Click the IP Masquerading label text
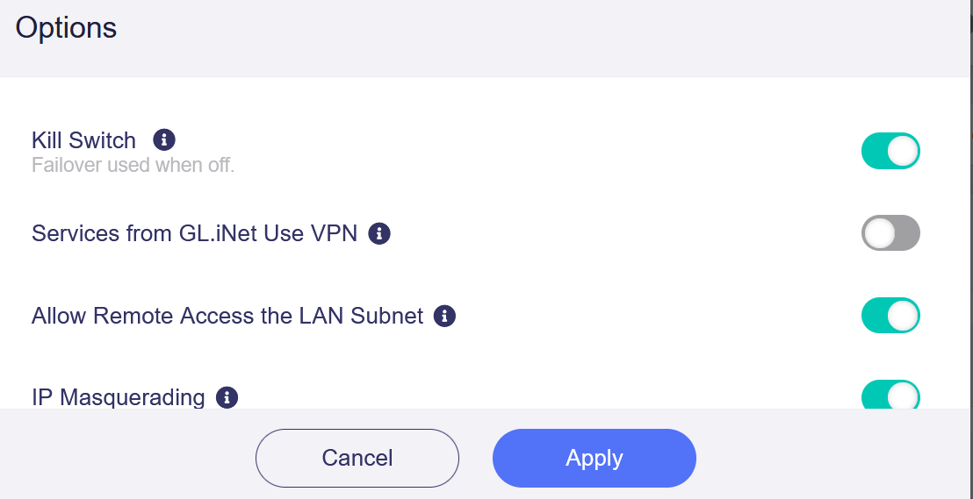The height and width of the screenshot is (499, 973). 118,397
